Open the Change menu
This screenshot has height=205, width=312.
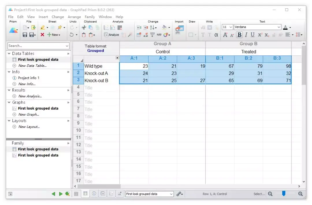(58, 17)
